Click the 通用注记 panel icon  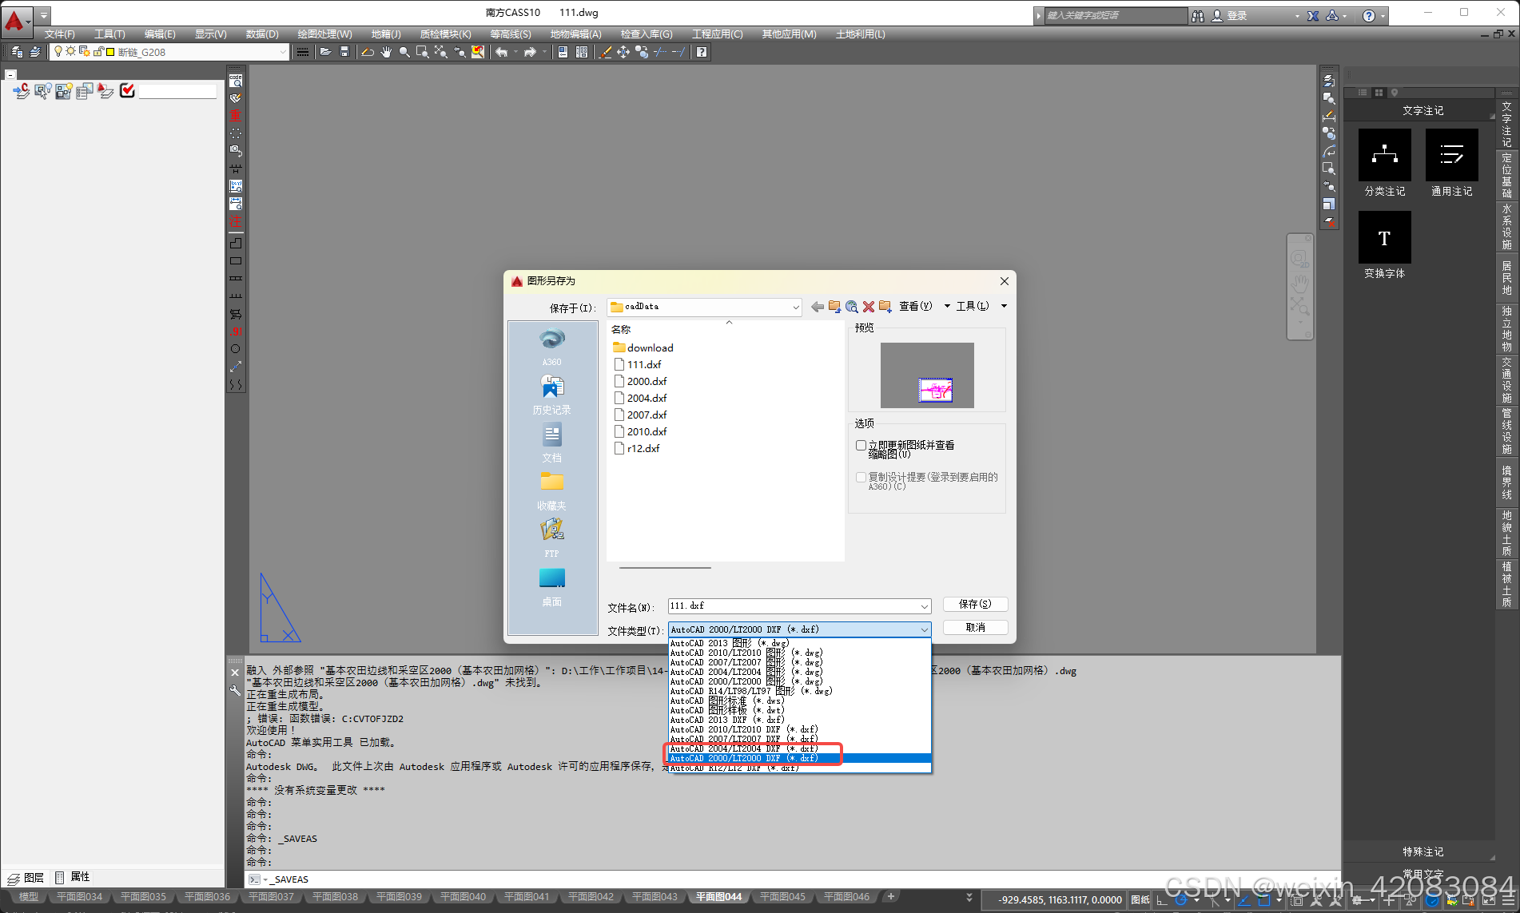[x=1452, y=155]
